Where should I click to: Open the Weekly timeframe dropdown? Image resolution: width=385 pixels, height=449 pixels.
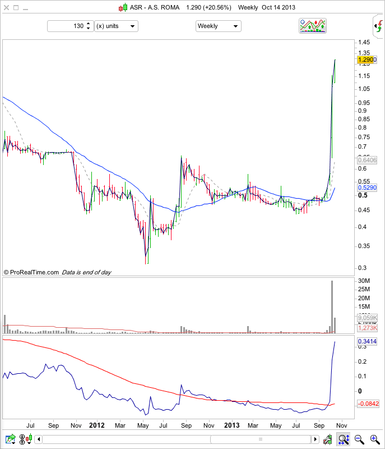[219, 26]
